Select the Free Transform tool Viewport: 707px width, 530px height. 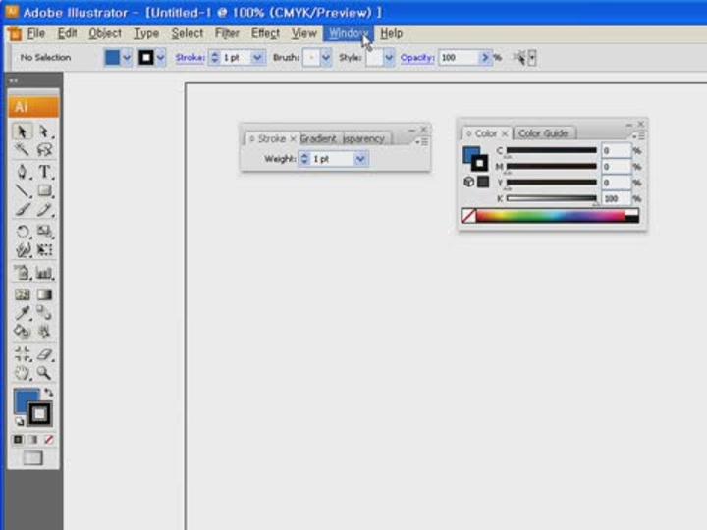click(x=44, y=249)
